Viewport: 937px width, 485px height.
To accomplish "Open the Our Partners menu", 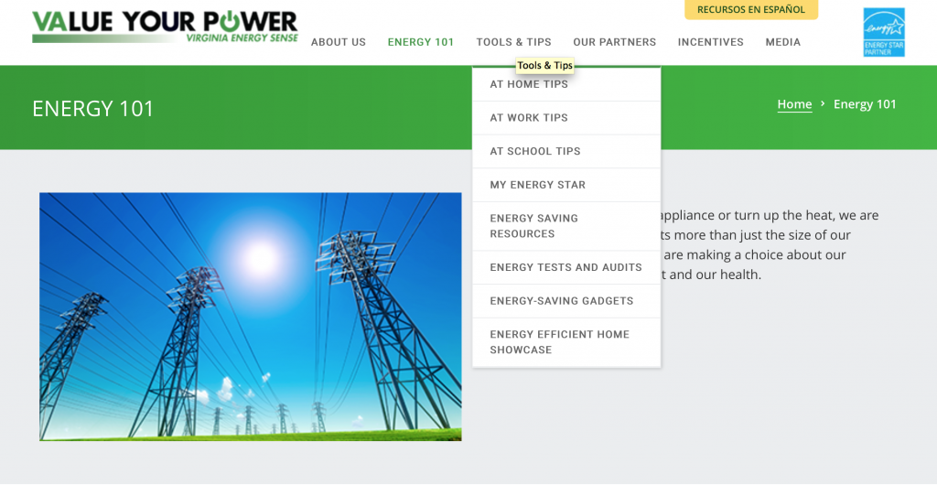I will coord(614,42).
